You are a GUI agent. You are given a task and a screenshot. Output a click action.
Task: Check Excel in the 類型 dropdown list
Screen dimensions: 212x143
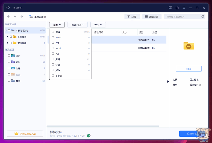[x=53, y=48]
